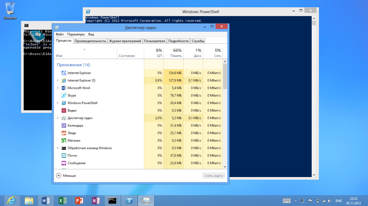Launch PowerPoint from the taskbar

[x=79, y=201]
